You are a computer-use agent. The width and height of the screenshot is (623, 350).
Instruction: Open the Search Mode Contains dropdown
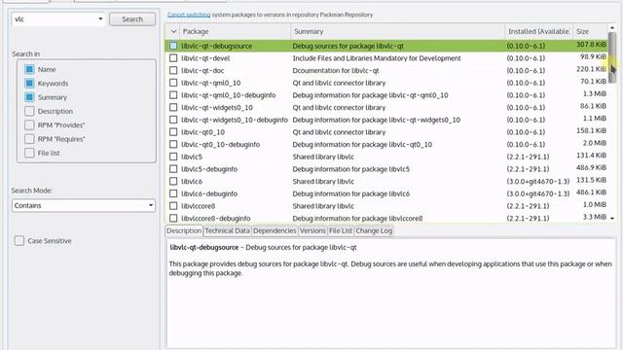coord(84,205)
